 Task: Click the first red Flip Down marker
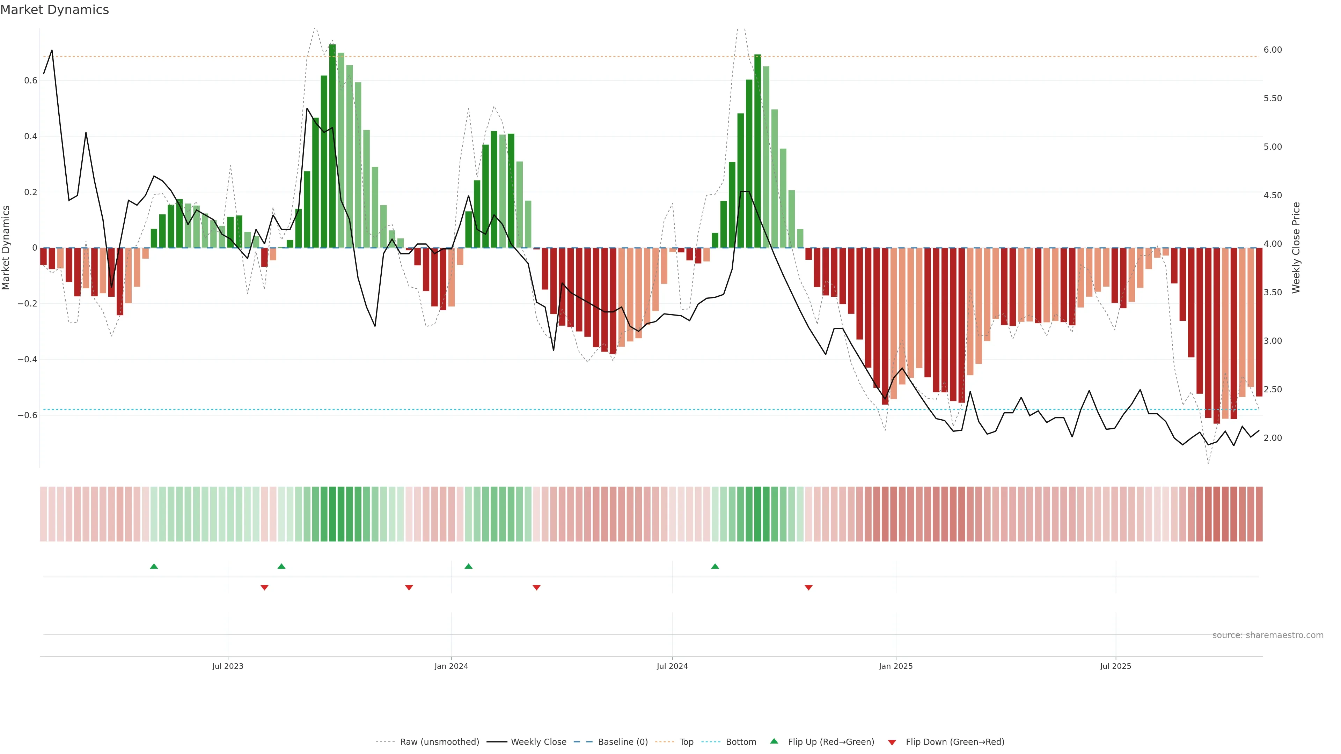click(264, 587)
